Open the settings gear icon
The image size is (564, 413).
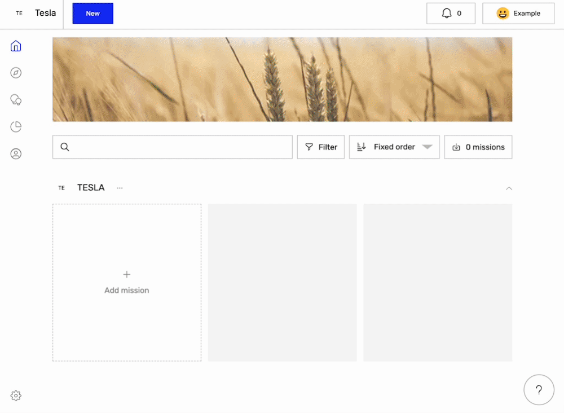pyautogui.click(x=16, y=396)
